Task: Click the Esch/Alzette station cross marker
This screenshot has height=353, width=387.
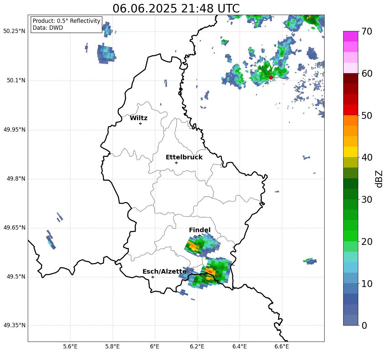Action: (153, 277)
